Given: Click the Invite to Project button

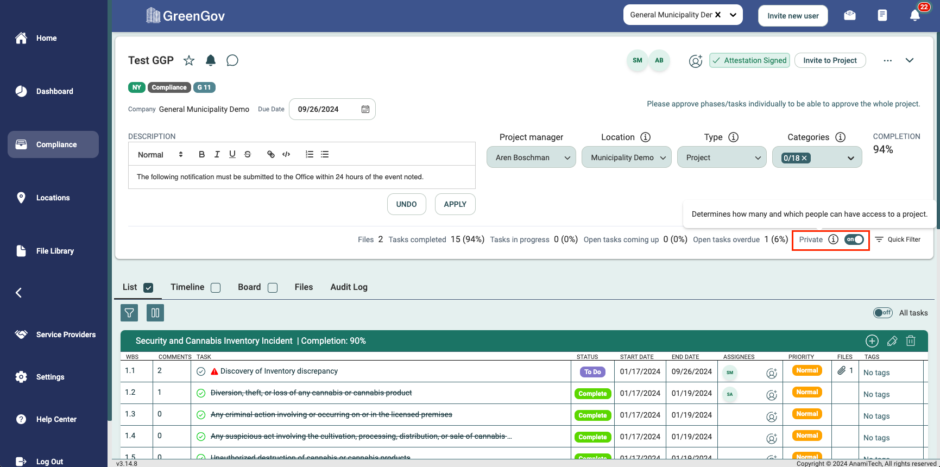Looking at the screenshot, I should (830, 60).
